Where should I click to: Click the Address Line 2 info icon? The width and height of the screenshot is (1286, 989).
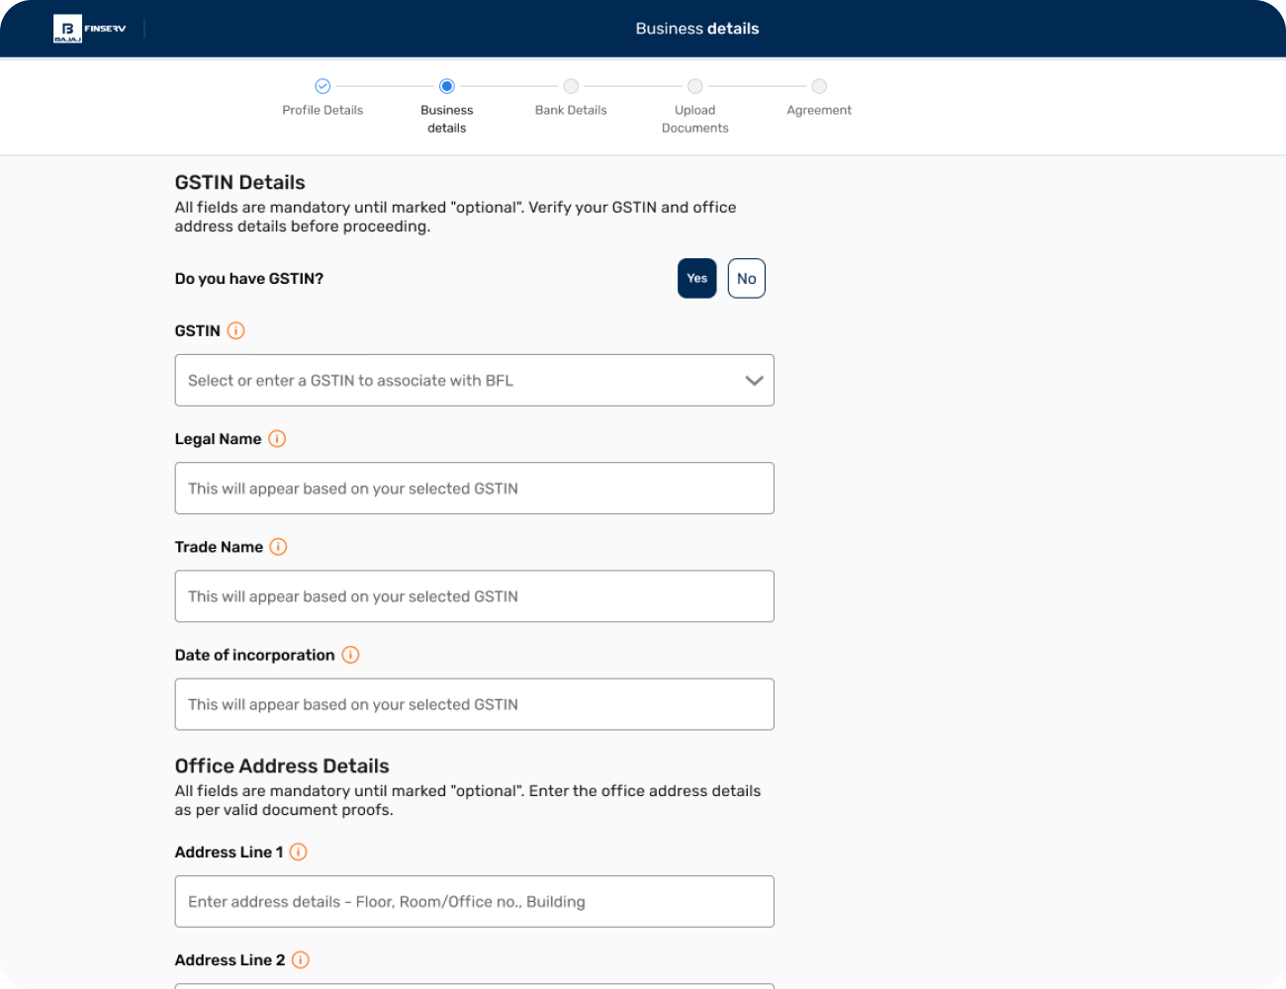coord(301,960)
